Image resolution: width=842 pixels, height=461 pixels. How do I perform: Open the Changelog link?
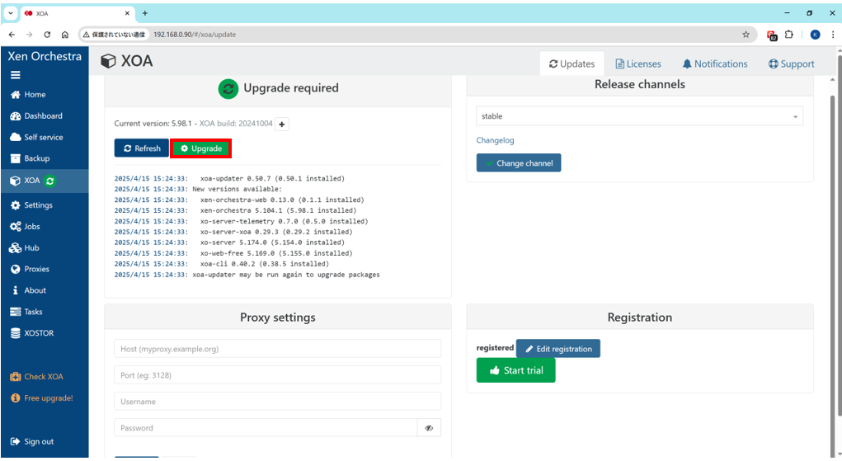point(495,140)
